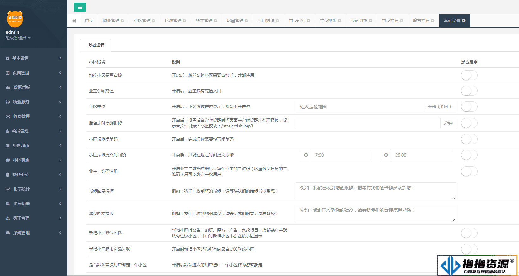Open the 小区商家 sidebar item
Viewport: 519px width, 276px height.
pyautogui.click(x=34, y=160)
